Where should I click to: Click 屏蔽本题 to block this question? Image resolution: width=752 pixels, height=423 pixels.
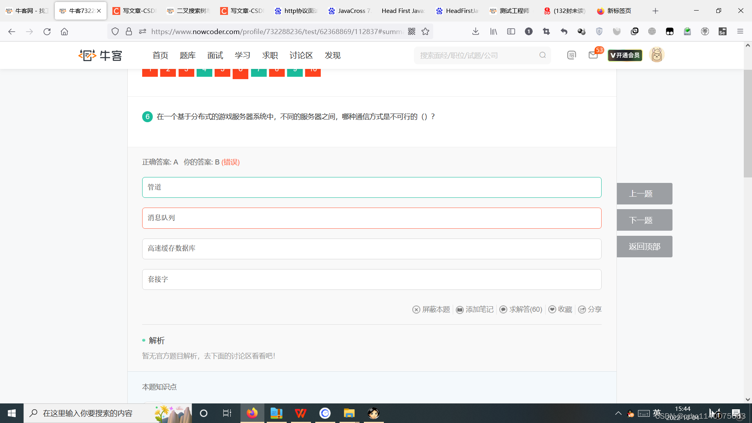click(x=431, y=309)
